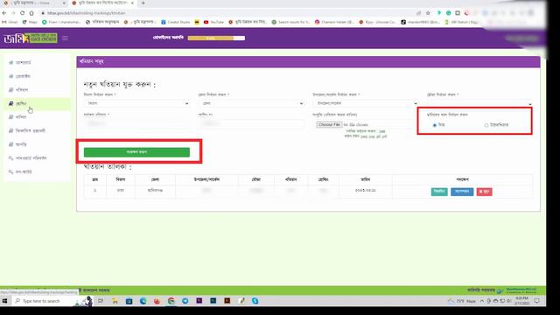The image size is (560, 315).
Task: Open Task View on the taskbar
Action: (101, 301)
